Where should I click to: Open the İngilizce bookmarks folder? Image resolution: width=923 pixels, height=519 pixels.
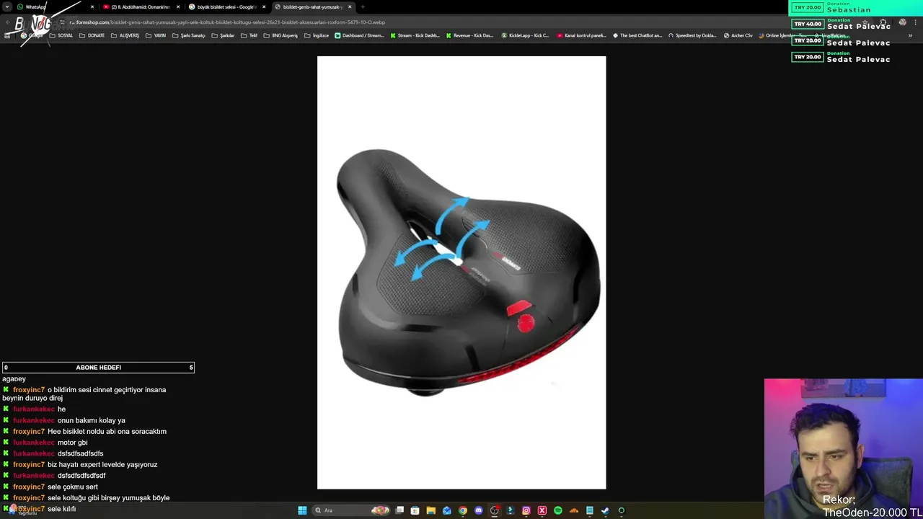[317, 35]
